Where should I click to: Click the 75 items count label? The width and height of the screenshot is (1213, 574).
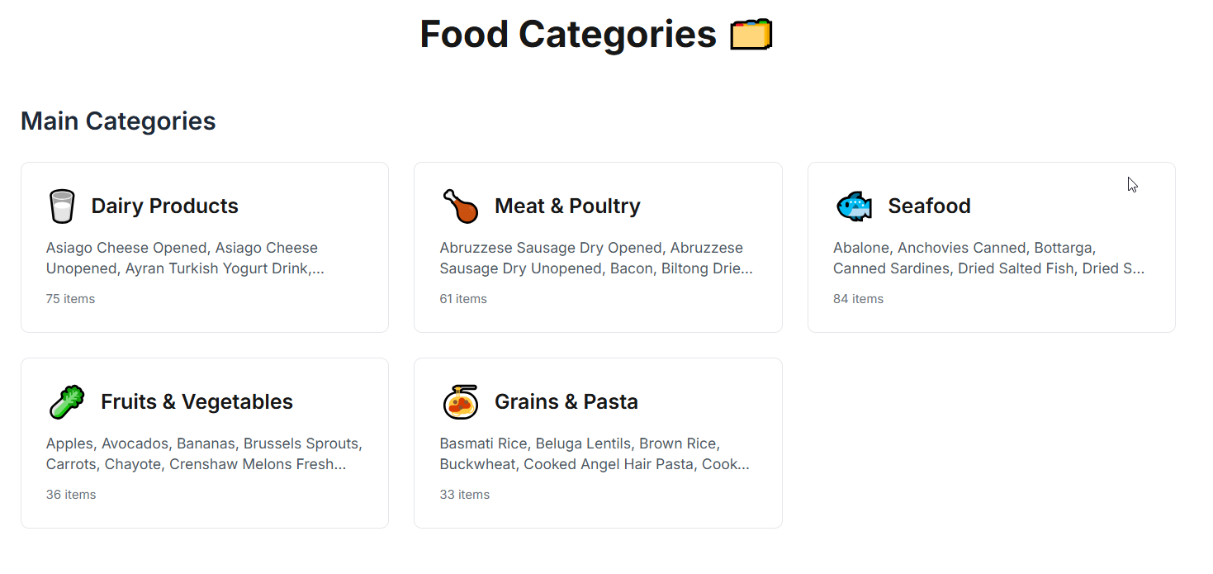pyautogui.click(x=70, y=299)
